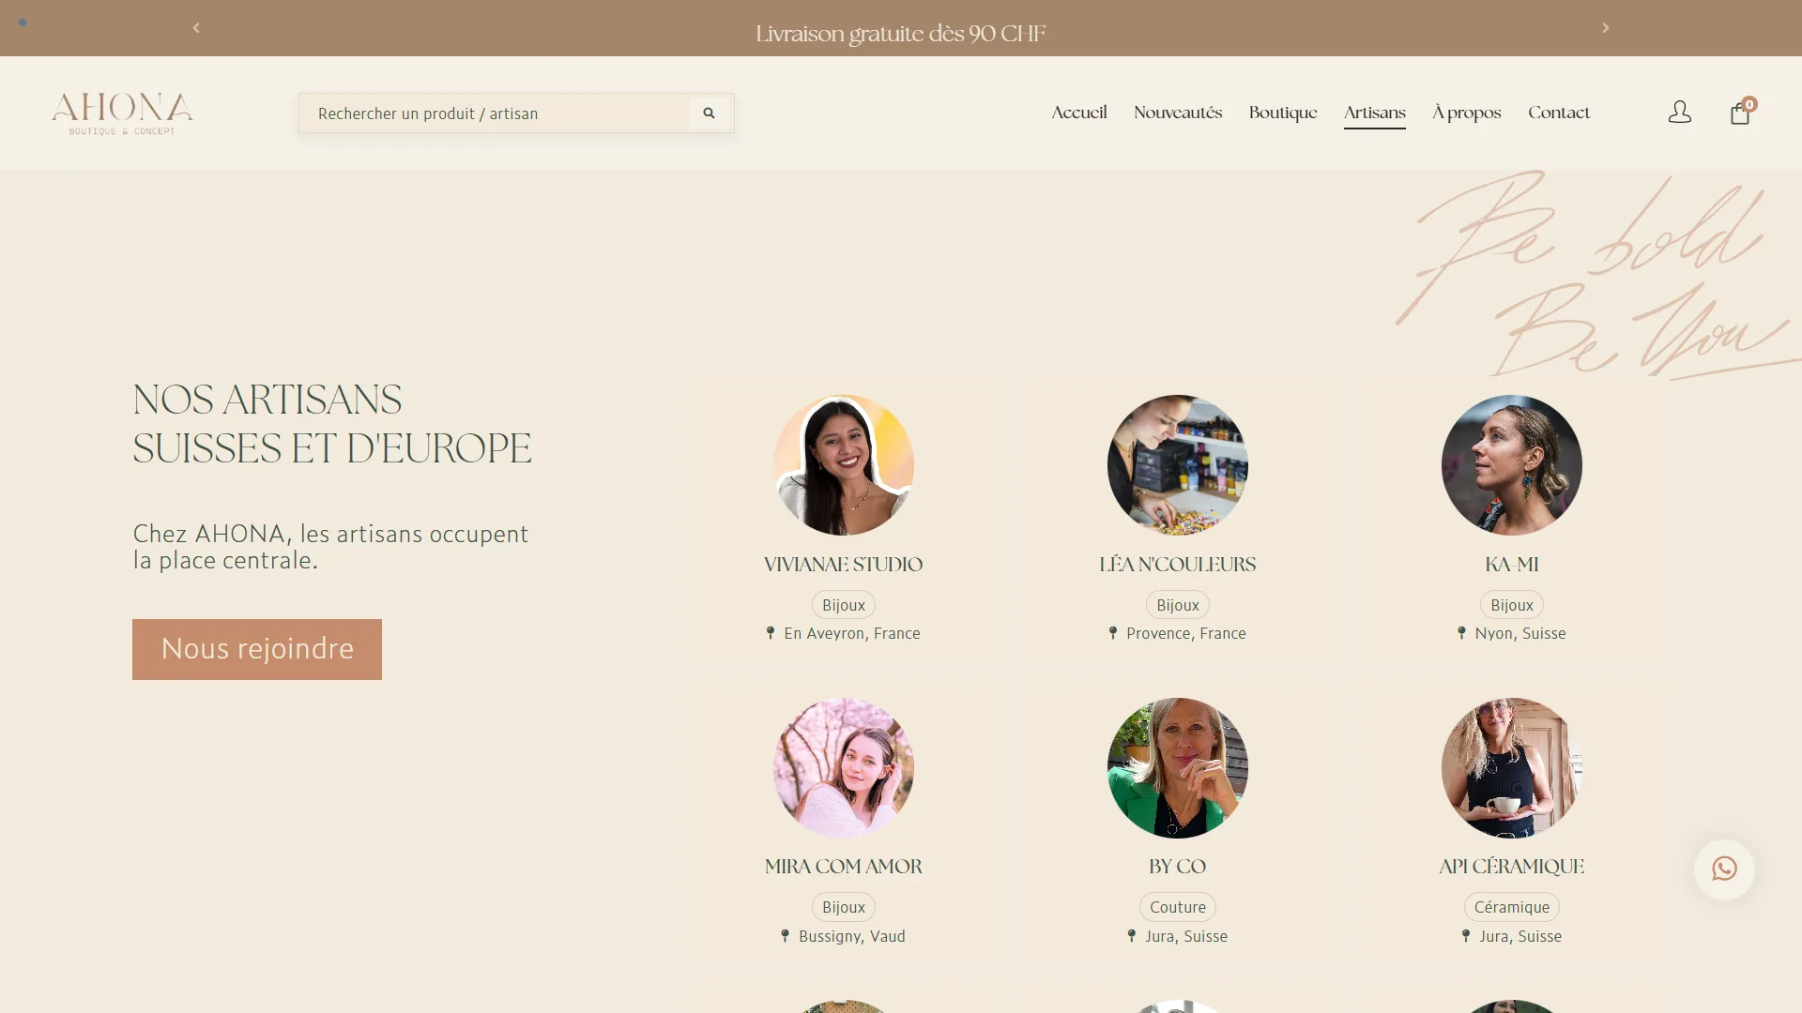This screenshot has width=1802, height=1013.
Task: Open Api Céramique portrait photo
Action: click(1512, 768)
